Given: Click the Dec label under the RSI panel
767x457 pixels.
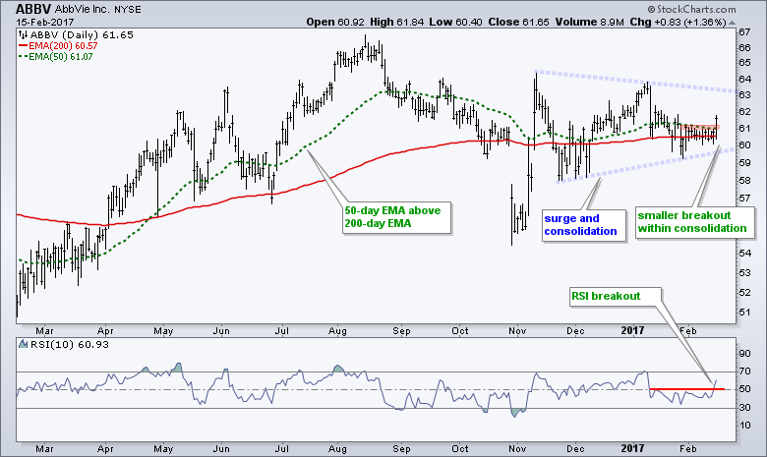Looking at the screenshot, I should [x=575, y=449].
